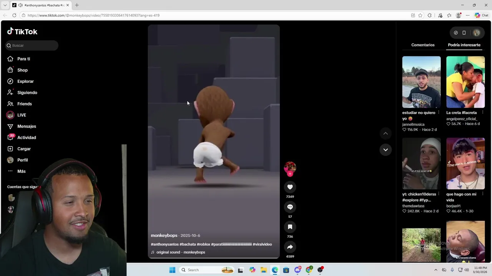Open tab actions dropdown in title bar
Image resolution: width=492 pixels, height=276 pixels.
(x=5, y=5)
